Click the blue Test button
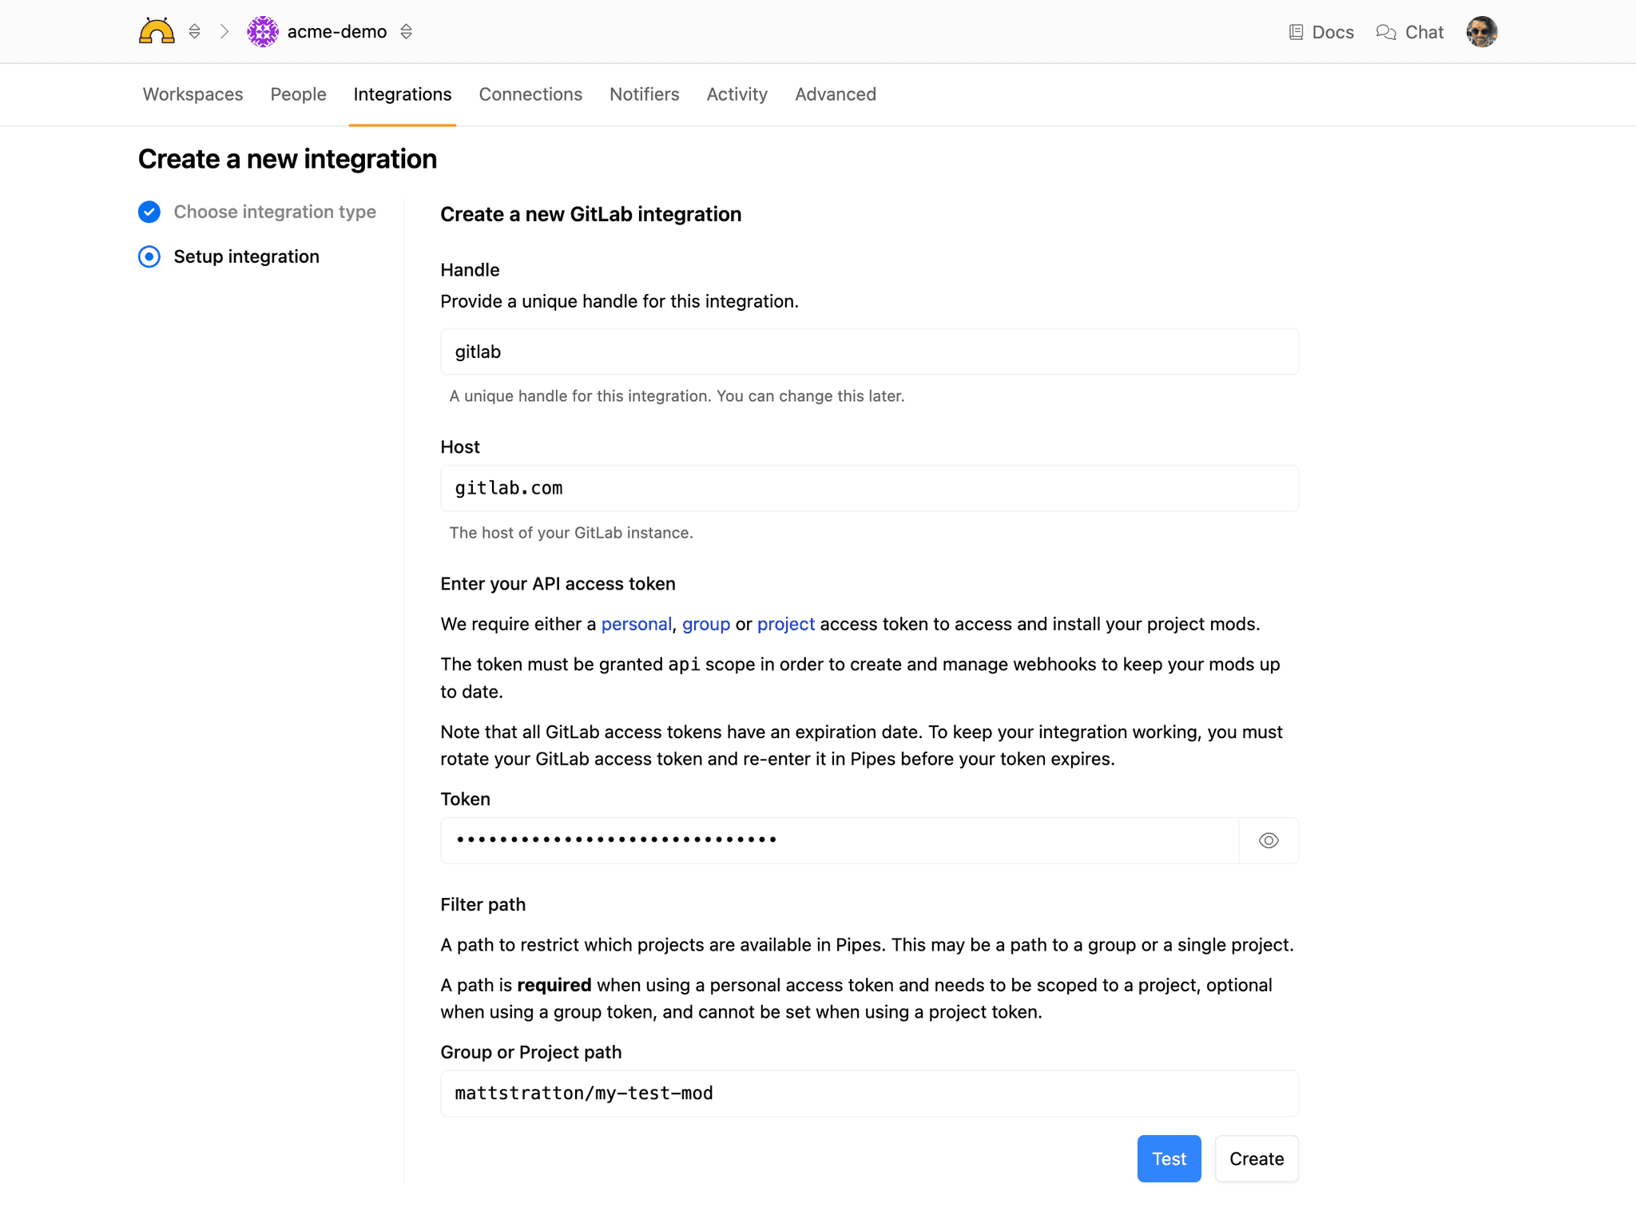The height and width of the screenshot is (1231, 1636). (1169, 1158)
